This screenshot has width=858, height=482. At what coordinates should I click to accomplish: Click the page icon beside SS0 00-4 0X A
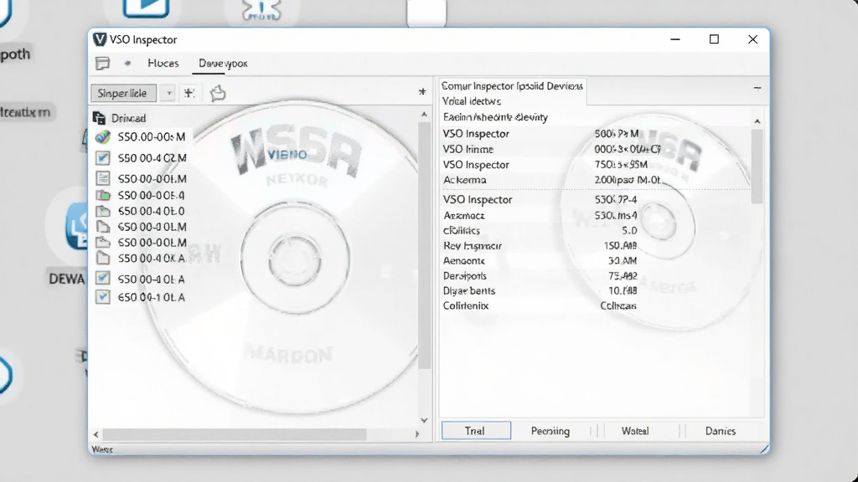click(102, 258)
